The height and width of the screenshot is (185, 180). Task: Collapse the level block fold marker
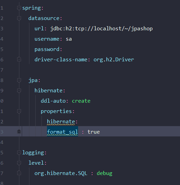click(x=19, y=163)
